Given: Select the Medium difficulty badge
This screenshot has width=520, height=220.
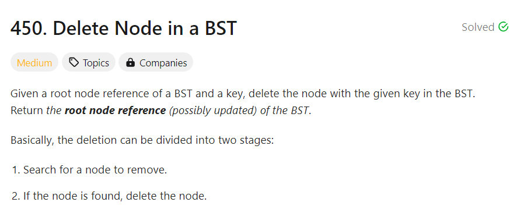Looking at the screenshot, I should coord(34,62).
